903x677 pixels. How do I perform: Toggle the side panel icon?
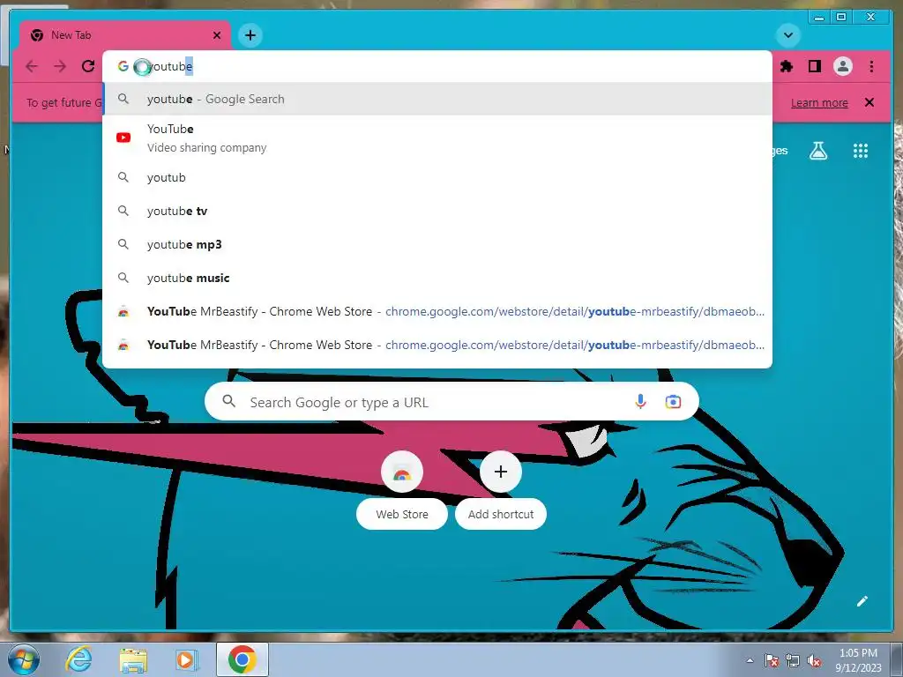[x=814, y=66]
